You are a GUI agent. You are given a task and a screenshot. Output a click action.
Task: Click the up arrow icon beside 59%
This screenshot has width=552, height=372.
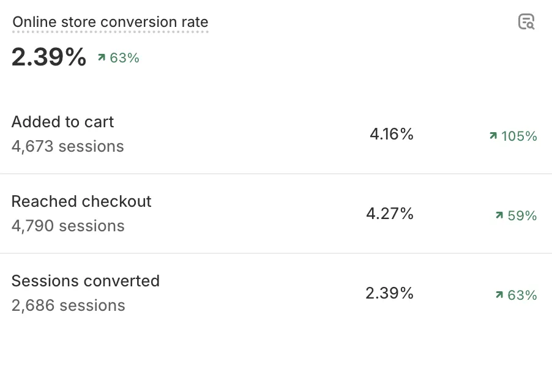(x=499, y=215)
